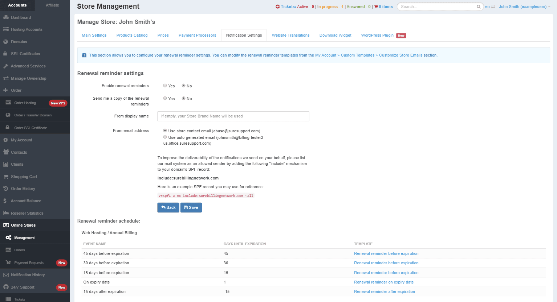The image size is (557, 302).
Task: Open template link for 30 days before expiration
Action: pyautogui.click(x=386, y=263)
